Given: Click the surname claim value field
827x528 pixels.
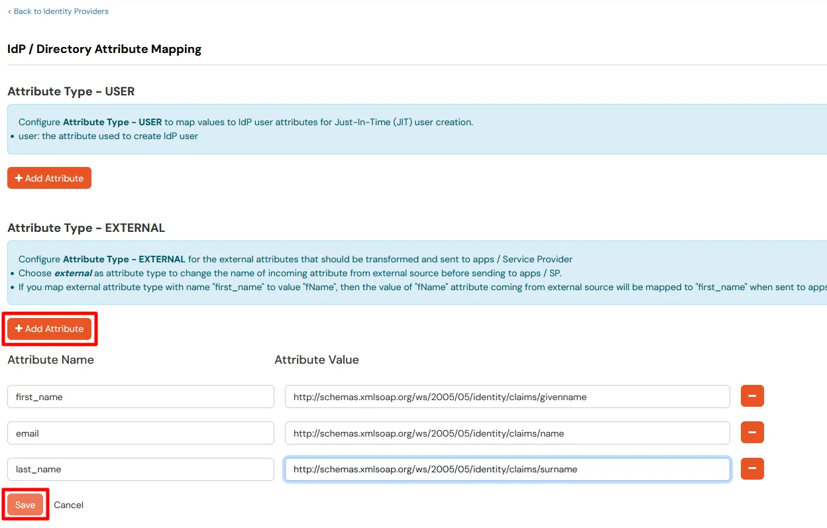Looking at the screenshot, I should tap(507, 469).
